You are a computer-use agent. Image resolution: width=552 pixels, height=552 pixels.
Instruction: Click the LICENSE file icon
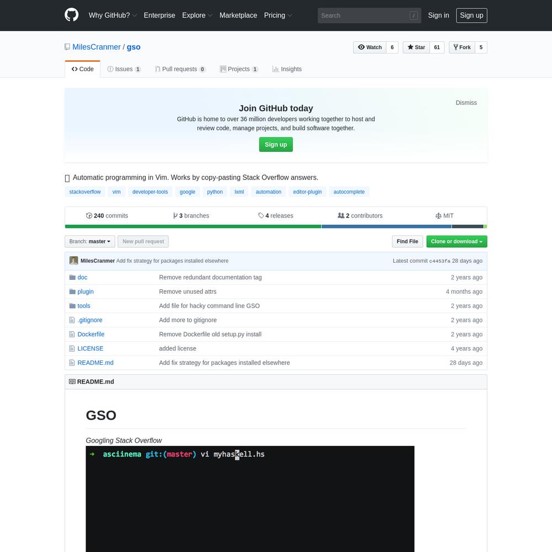click(72, 348)
